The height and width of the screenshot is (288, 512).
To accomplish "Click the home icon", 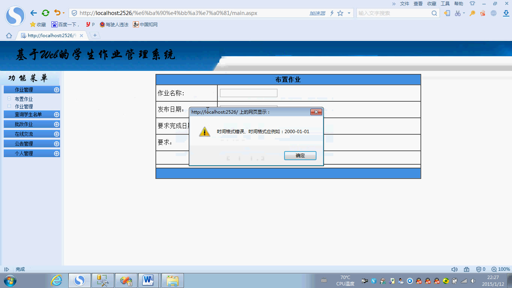I will coord(8,35).
